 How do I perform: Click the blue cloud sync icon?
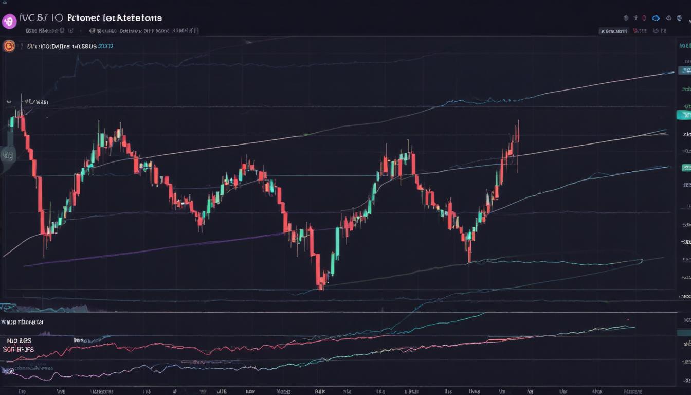pos(656,17)
